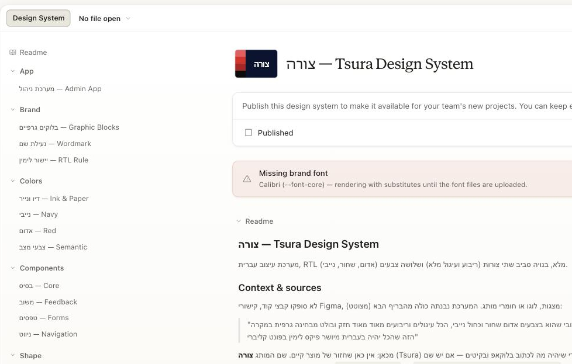Open the Admin App item

pyautogui.click(x=60, y=89)
